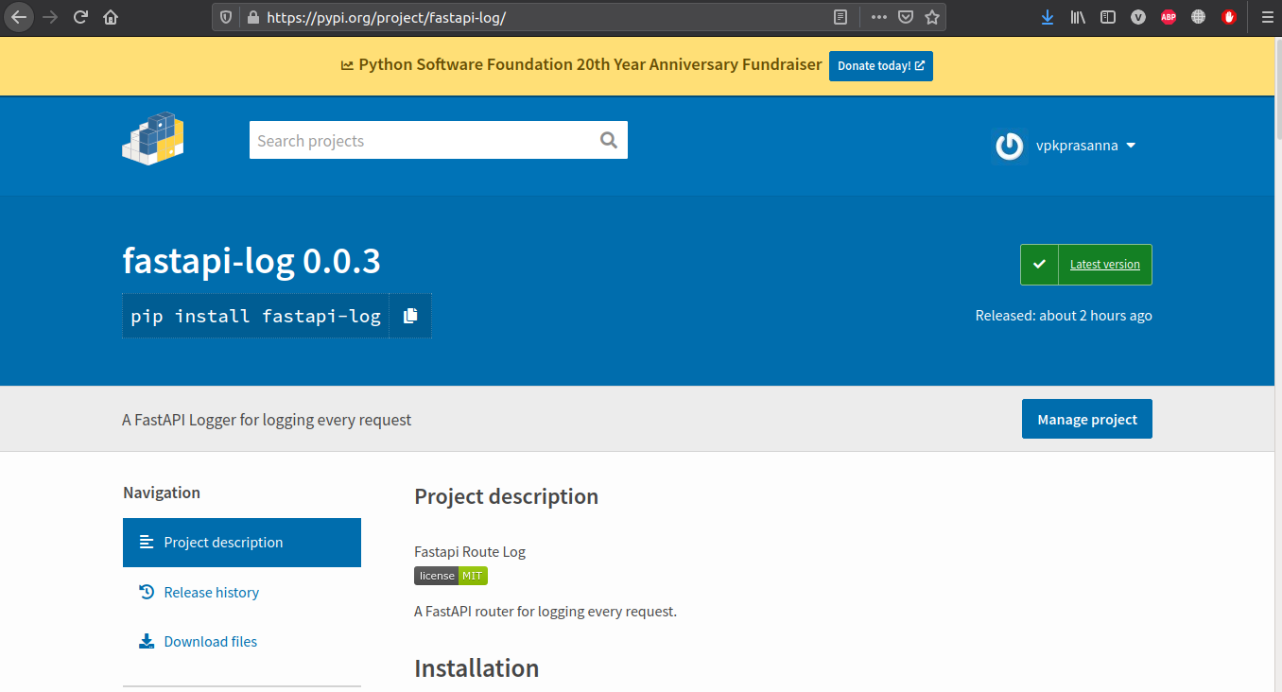The height and width of the screenshot is (692, 1282).
Task: Click the fastapi-log 0.0.3 heading
Action: [x=251, y=261]
